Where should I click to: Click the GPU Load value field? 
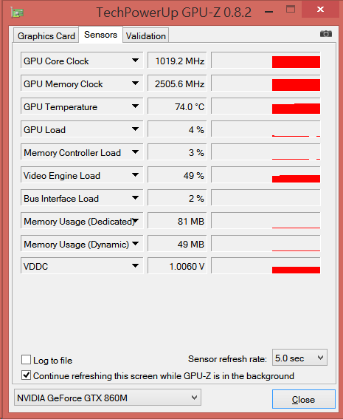click(177, 129)
